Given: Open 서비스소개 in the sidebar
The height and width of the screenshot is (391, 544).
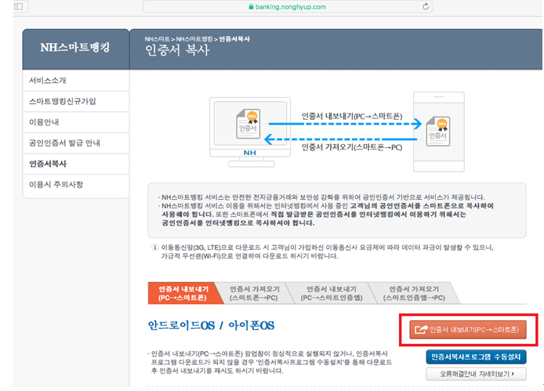Looking at the screenshot, I should coord(76,81).
